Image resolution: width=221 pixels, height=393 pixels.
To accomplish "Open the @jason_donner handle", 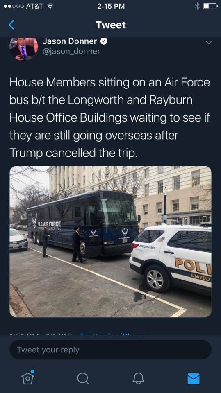I will point(71,52).
